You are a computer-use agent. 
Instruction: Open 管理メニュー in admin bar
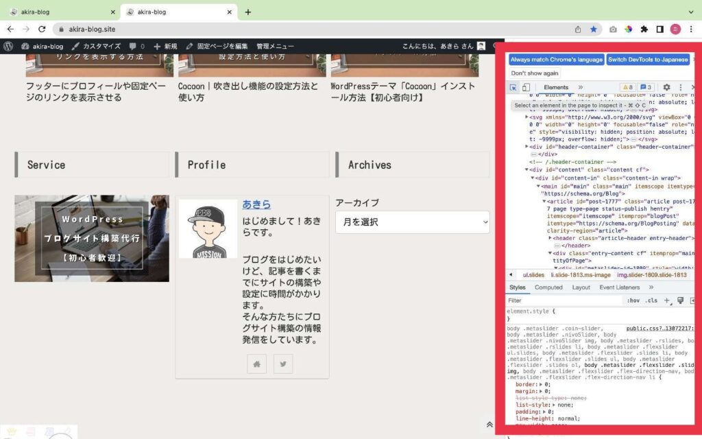[275, 46]
